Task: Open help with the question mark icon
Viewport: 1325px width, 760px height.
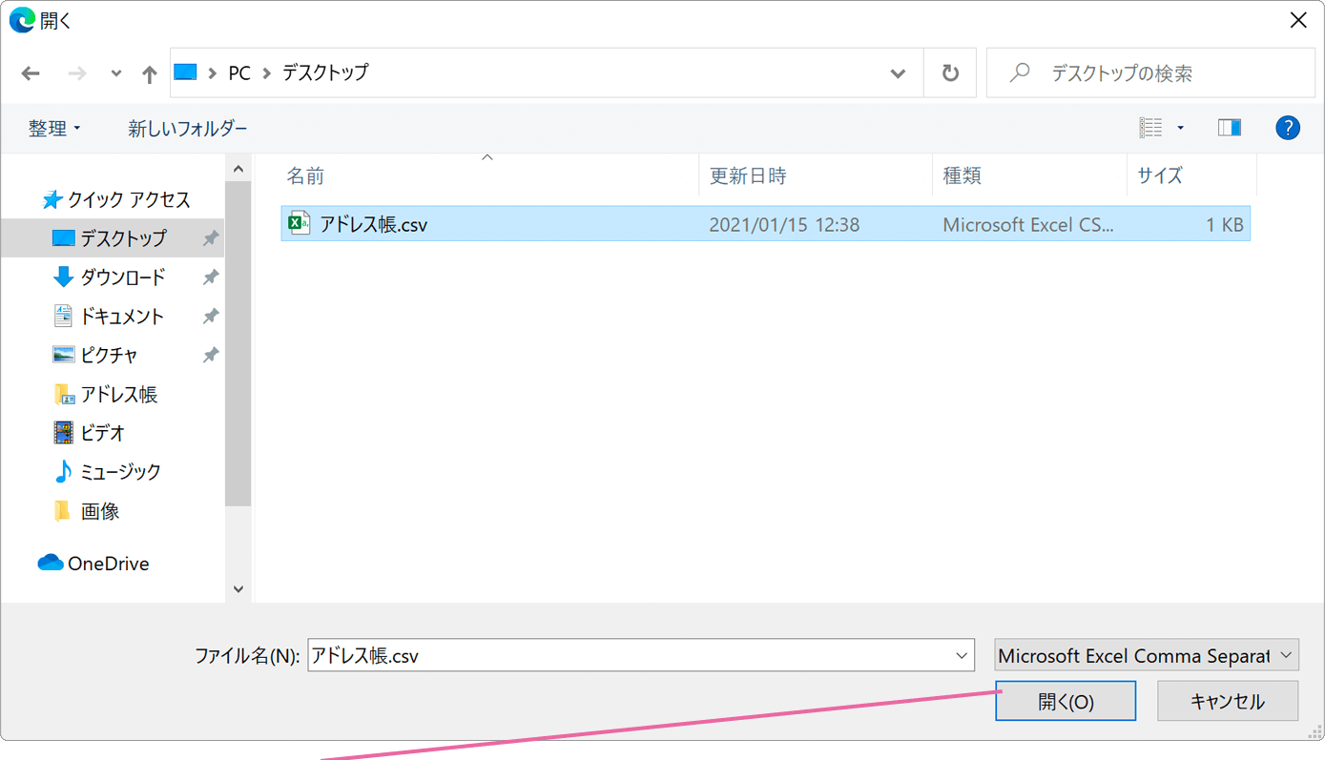Action: [x=1288, y=128]
